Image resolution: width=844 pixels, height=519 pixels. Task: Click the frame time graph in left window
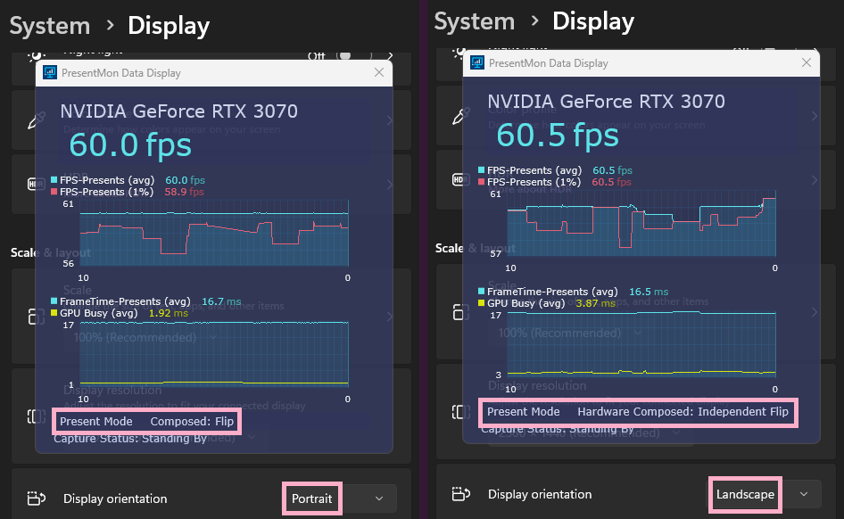coord(214,354)
